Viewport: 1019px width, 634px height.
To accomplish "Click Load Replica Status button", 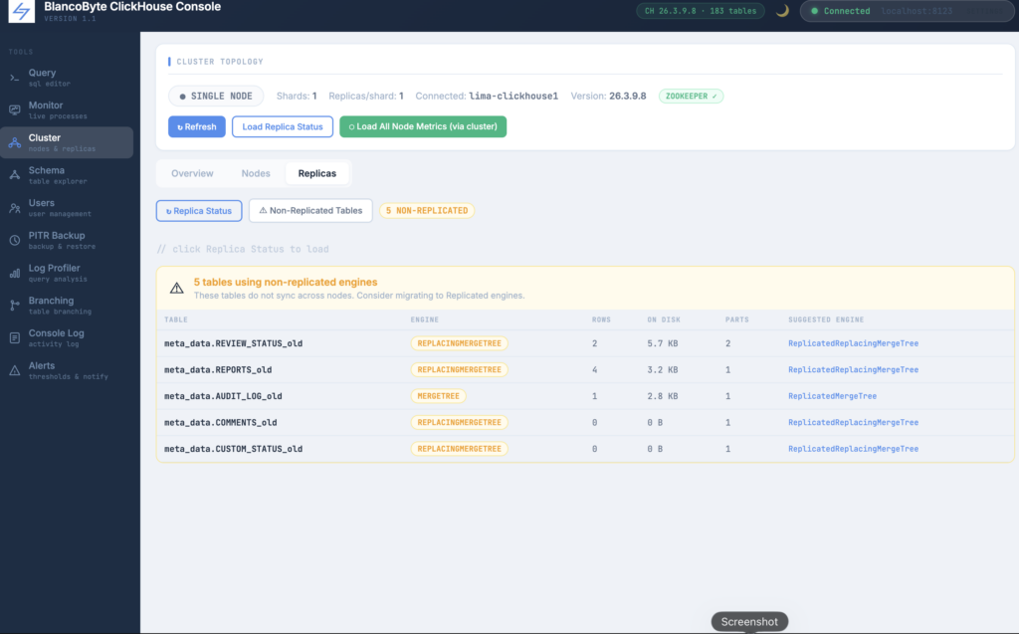I will coord(283,126).
